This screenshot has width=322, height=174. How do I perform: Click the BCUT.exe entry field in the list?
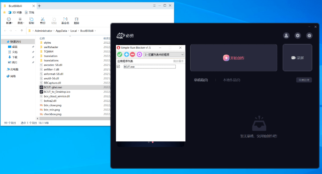(149, 67)
